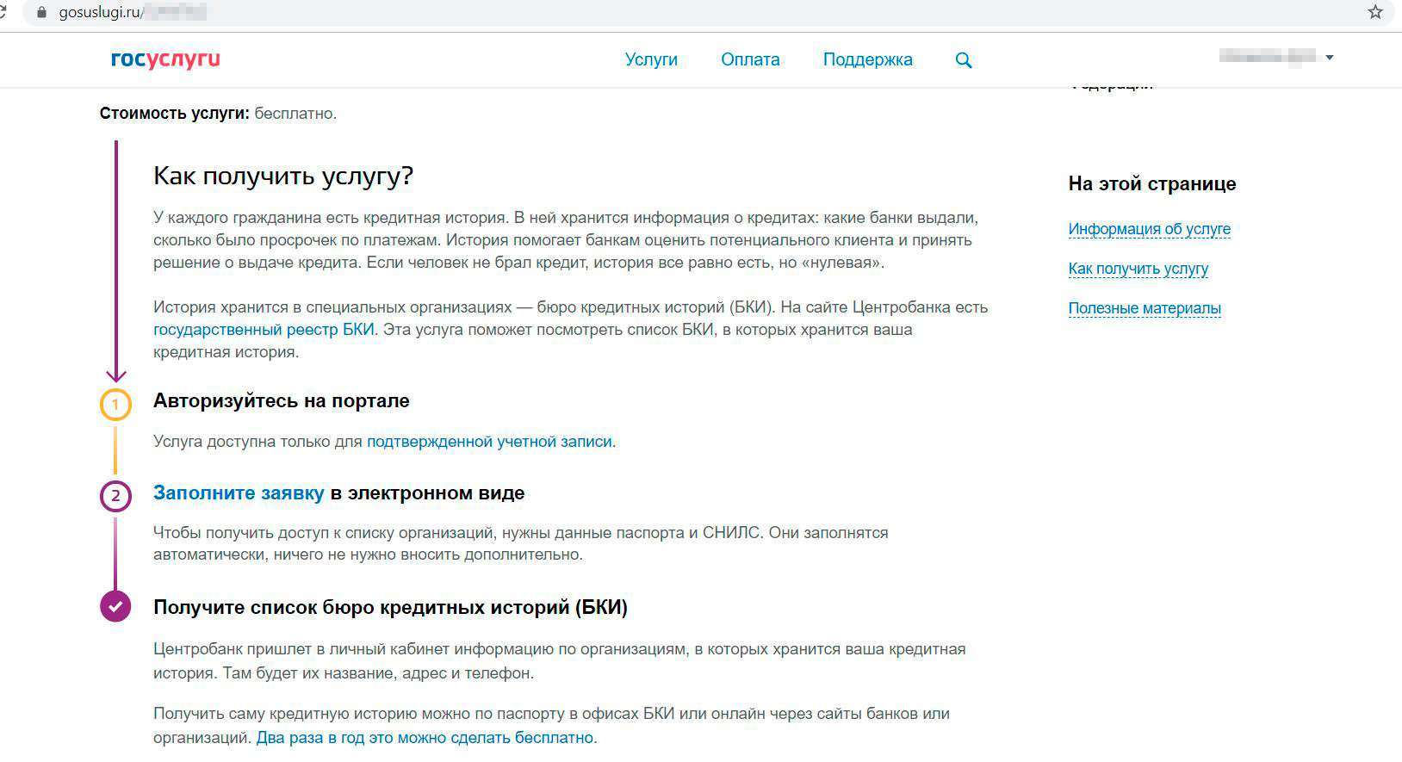Open the Два раза в год link
This screenshot has height=762, width=1402.
pyautogui.click(x=425, y=738)
